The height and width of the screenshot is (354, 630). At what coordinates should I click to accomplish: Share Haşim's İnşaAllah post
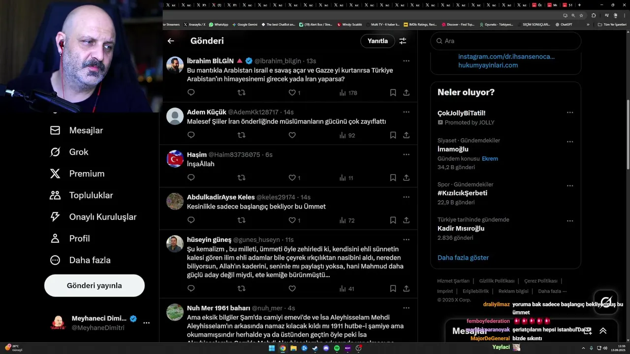(406, 177)
